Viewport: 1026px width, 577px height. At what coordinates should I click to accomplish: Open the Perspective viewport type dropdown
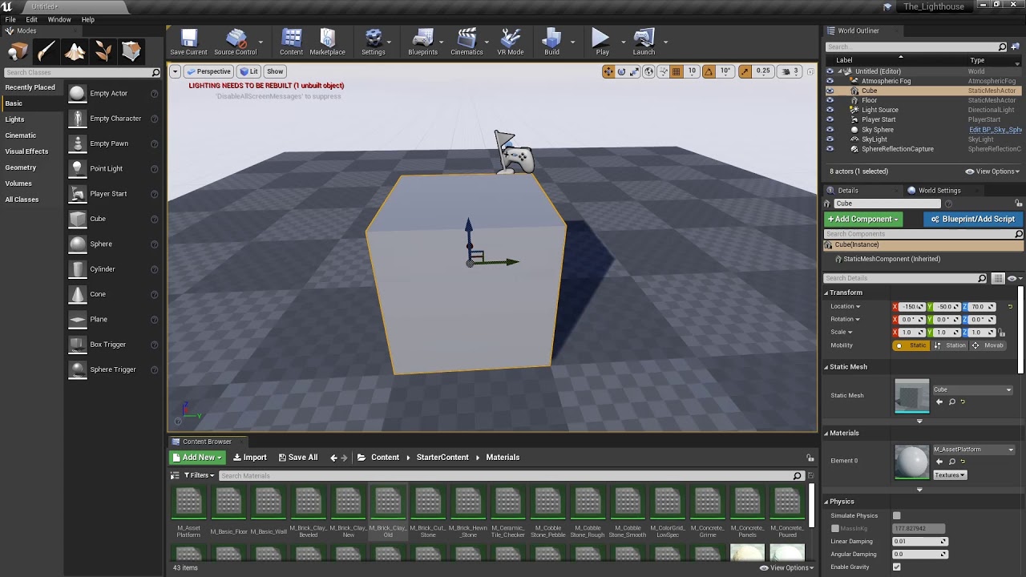(x=208, y=71)
